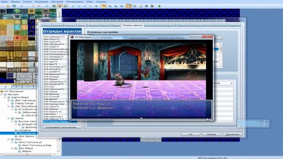Click the Cut scissors icon
Screen dimensions: 283x159
point(22,6)
